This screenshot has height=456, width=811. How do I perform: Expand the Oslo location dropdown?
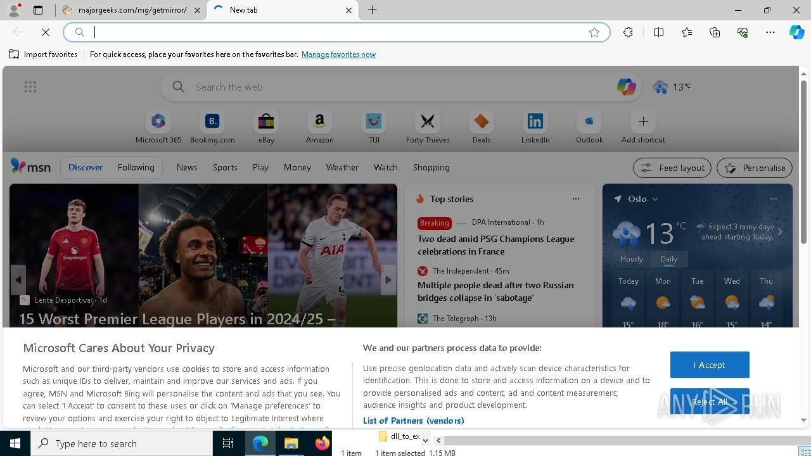click(x=655, y=199)
